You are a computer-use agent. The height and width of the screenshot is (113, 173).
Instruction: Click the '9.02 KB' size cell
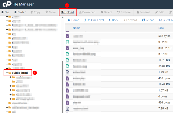click(163, 42)
